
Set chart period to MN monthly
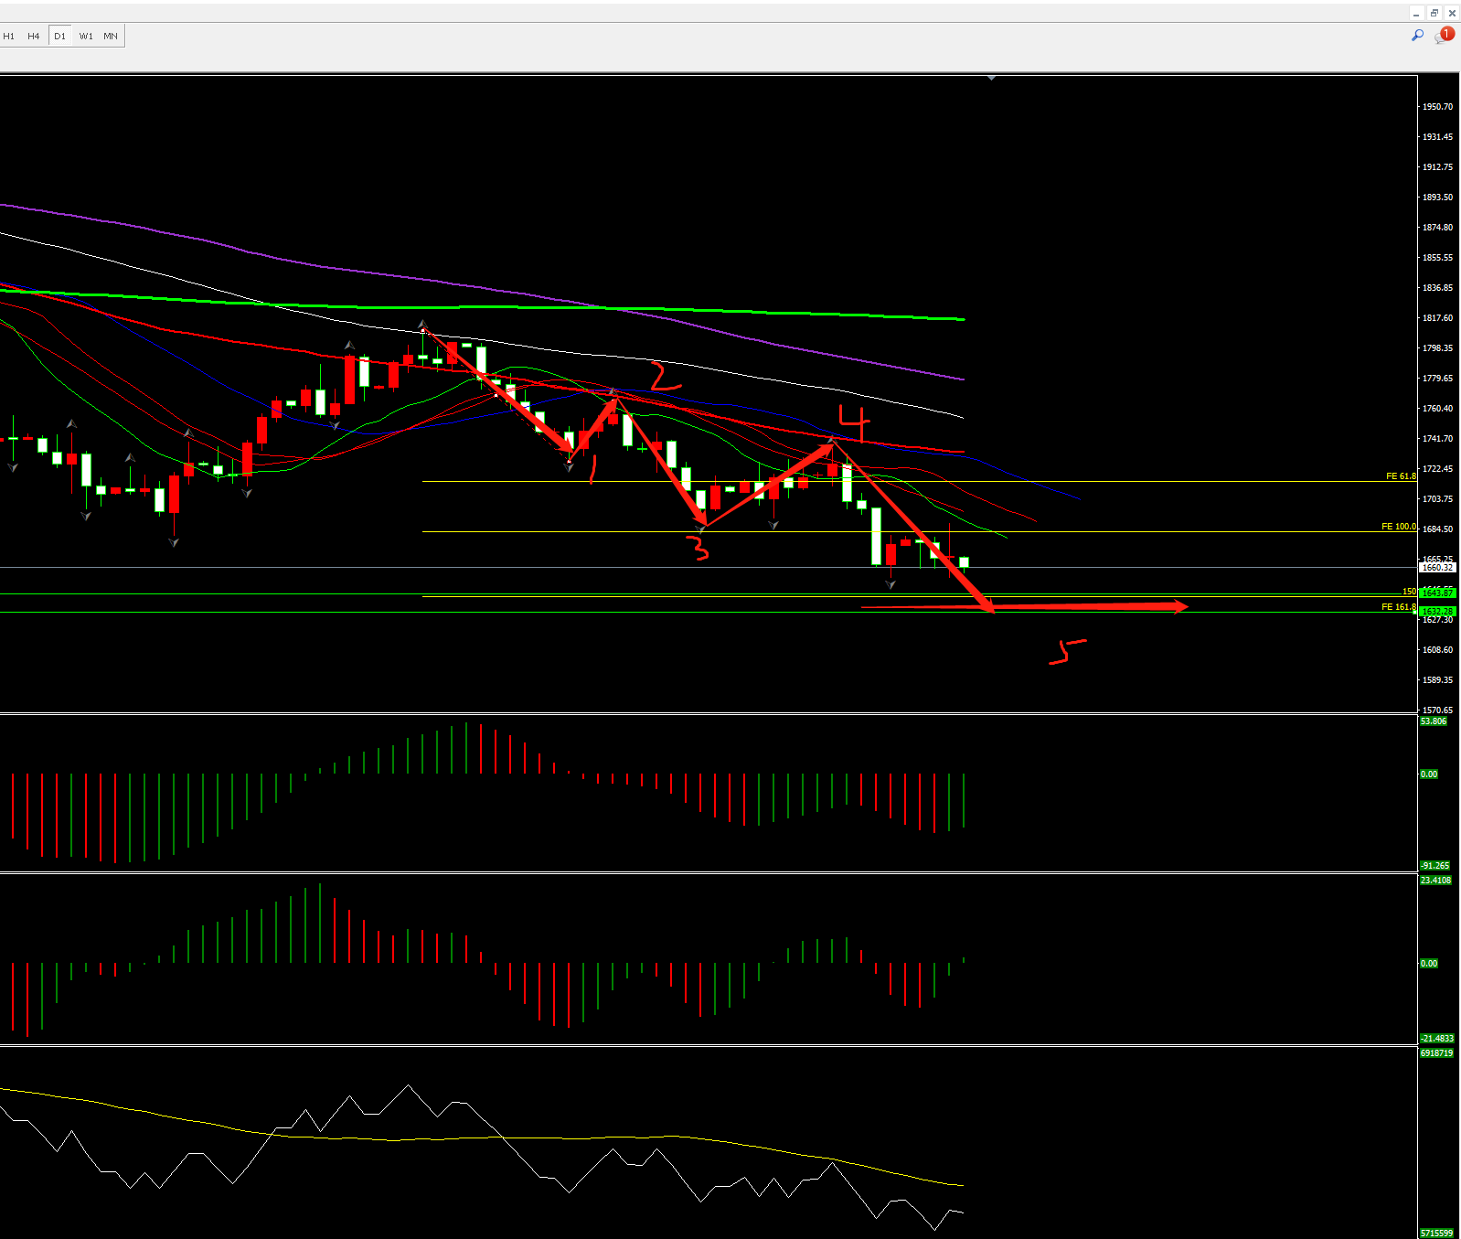click(111, 37)
